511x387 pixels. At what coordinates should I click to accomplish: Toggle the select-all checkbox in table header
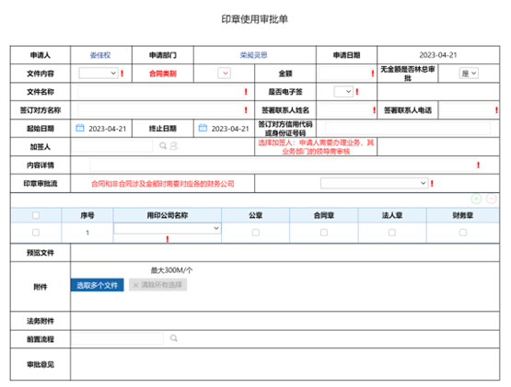point(36,215)
